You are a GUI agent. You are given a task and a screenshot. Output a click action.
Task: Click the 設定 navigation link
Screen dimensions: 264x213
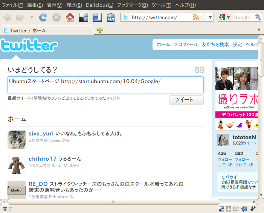tap(237, 44)
